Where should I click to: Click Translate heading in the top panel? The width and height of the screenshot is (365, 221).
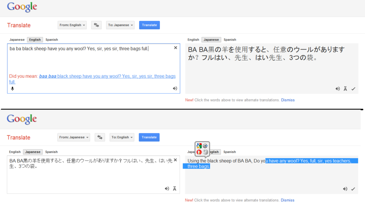tap(19, 25)
